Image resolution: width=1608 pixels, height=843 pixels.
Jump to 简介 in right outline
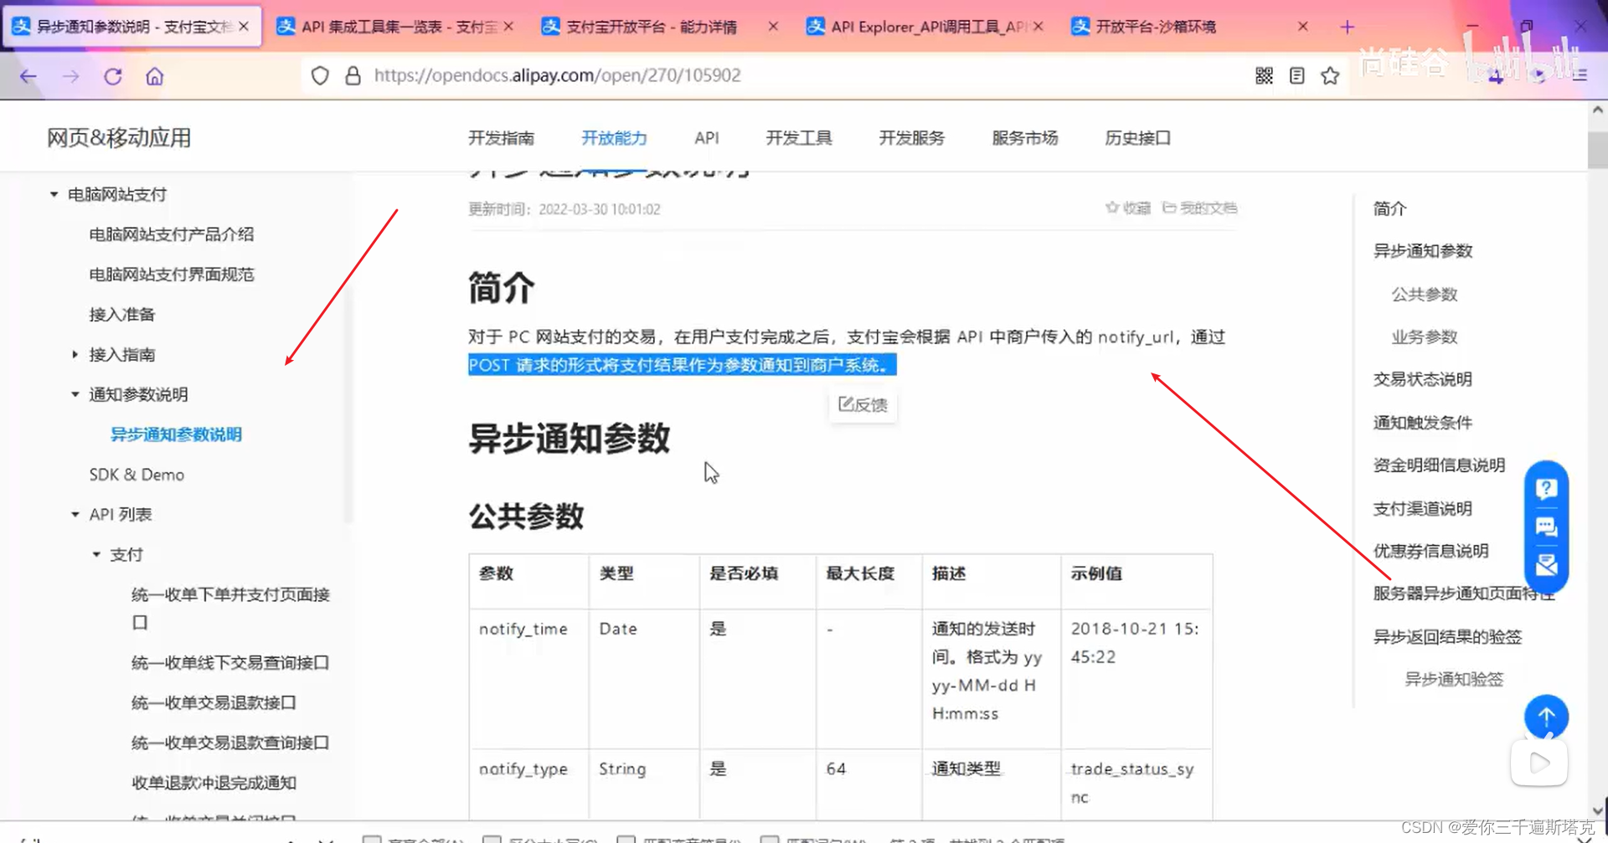click(x=1389, y=208)
